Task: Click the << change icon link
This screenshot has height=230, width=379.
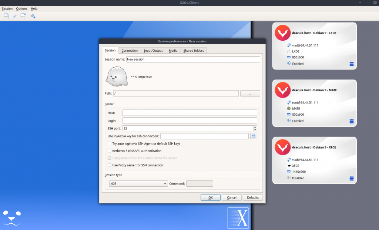Action: [141, 77]
